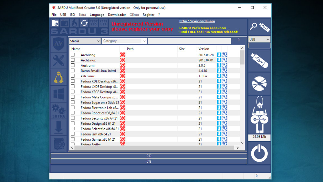This screenshot has width=323, height=182.
Task: Tick the ArchBang checkbox
Action: click(x=73, y=55)
